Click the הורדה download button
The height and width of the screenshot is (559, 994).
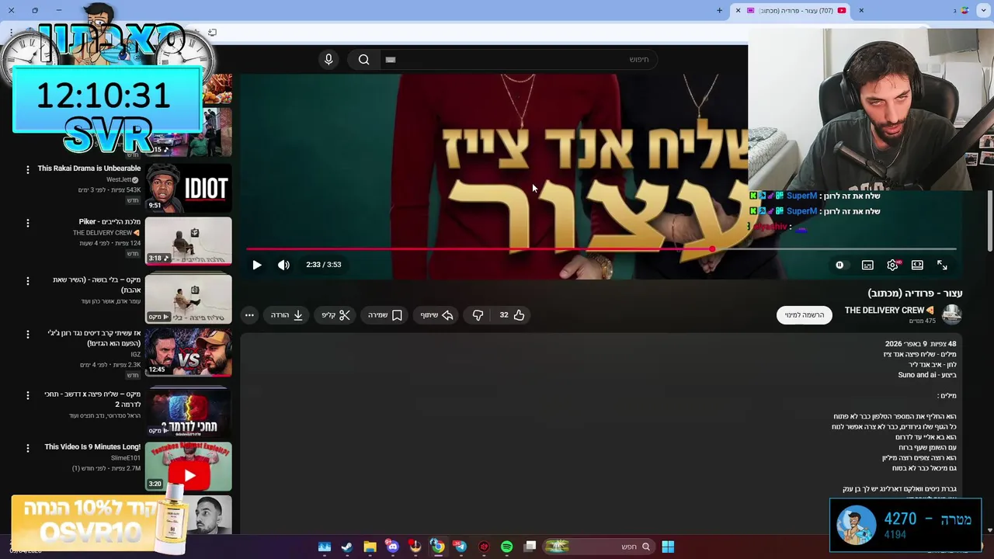(287, 314)
